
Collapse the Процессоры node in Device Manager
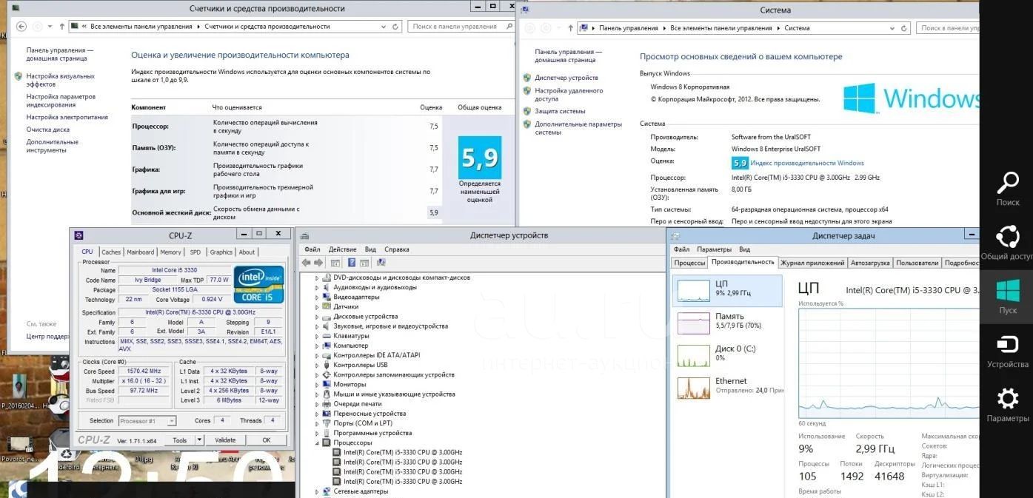click(317, 443)
